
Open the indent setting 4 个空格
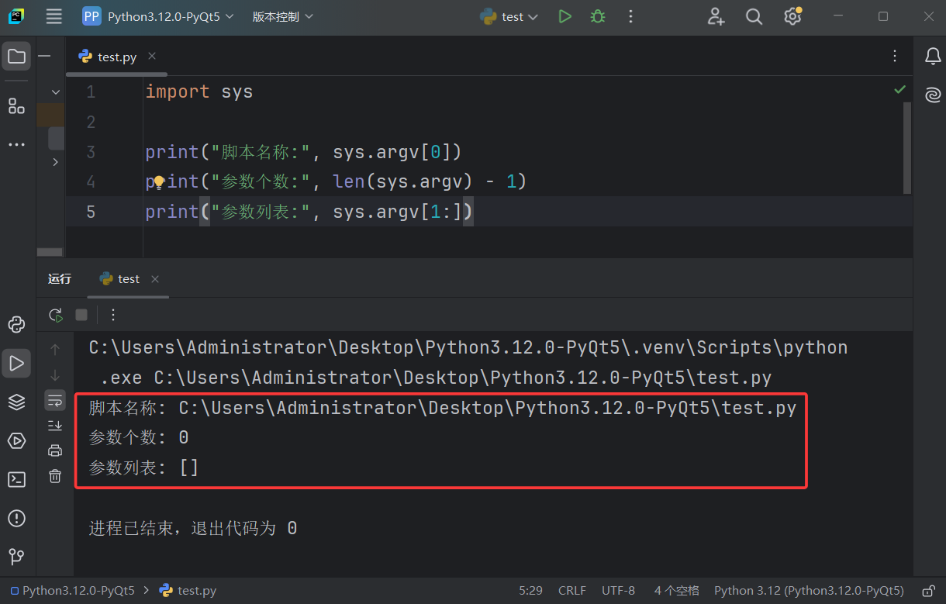[676, 591]
